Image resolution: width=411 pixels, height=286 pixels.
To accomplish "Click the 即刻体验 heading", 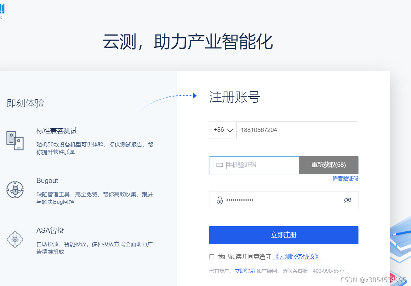I will pyautogui.click(x=26, y=103).
